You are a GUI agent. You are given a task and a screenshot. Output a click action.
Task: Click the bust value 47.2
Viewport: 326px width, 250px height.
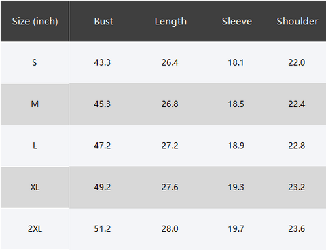[102, 146]
